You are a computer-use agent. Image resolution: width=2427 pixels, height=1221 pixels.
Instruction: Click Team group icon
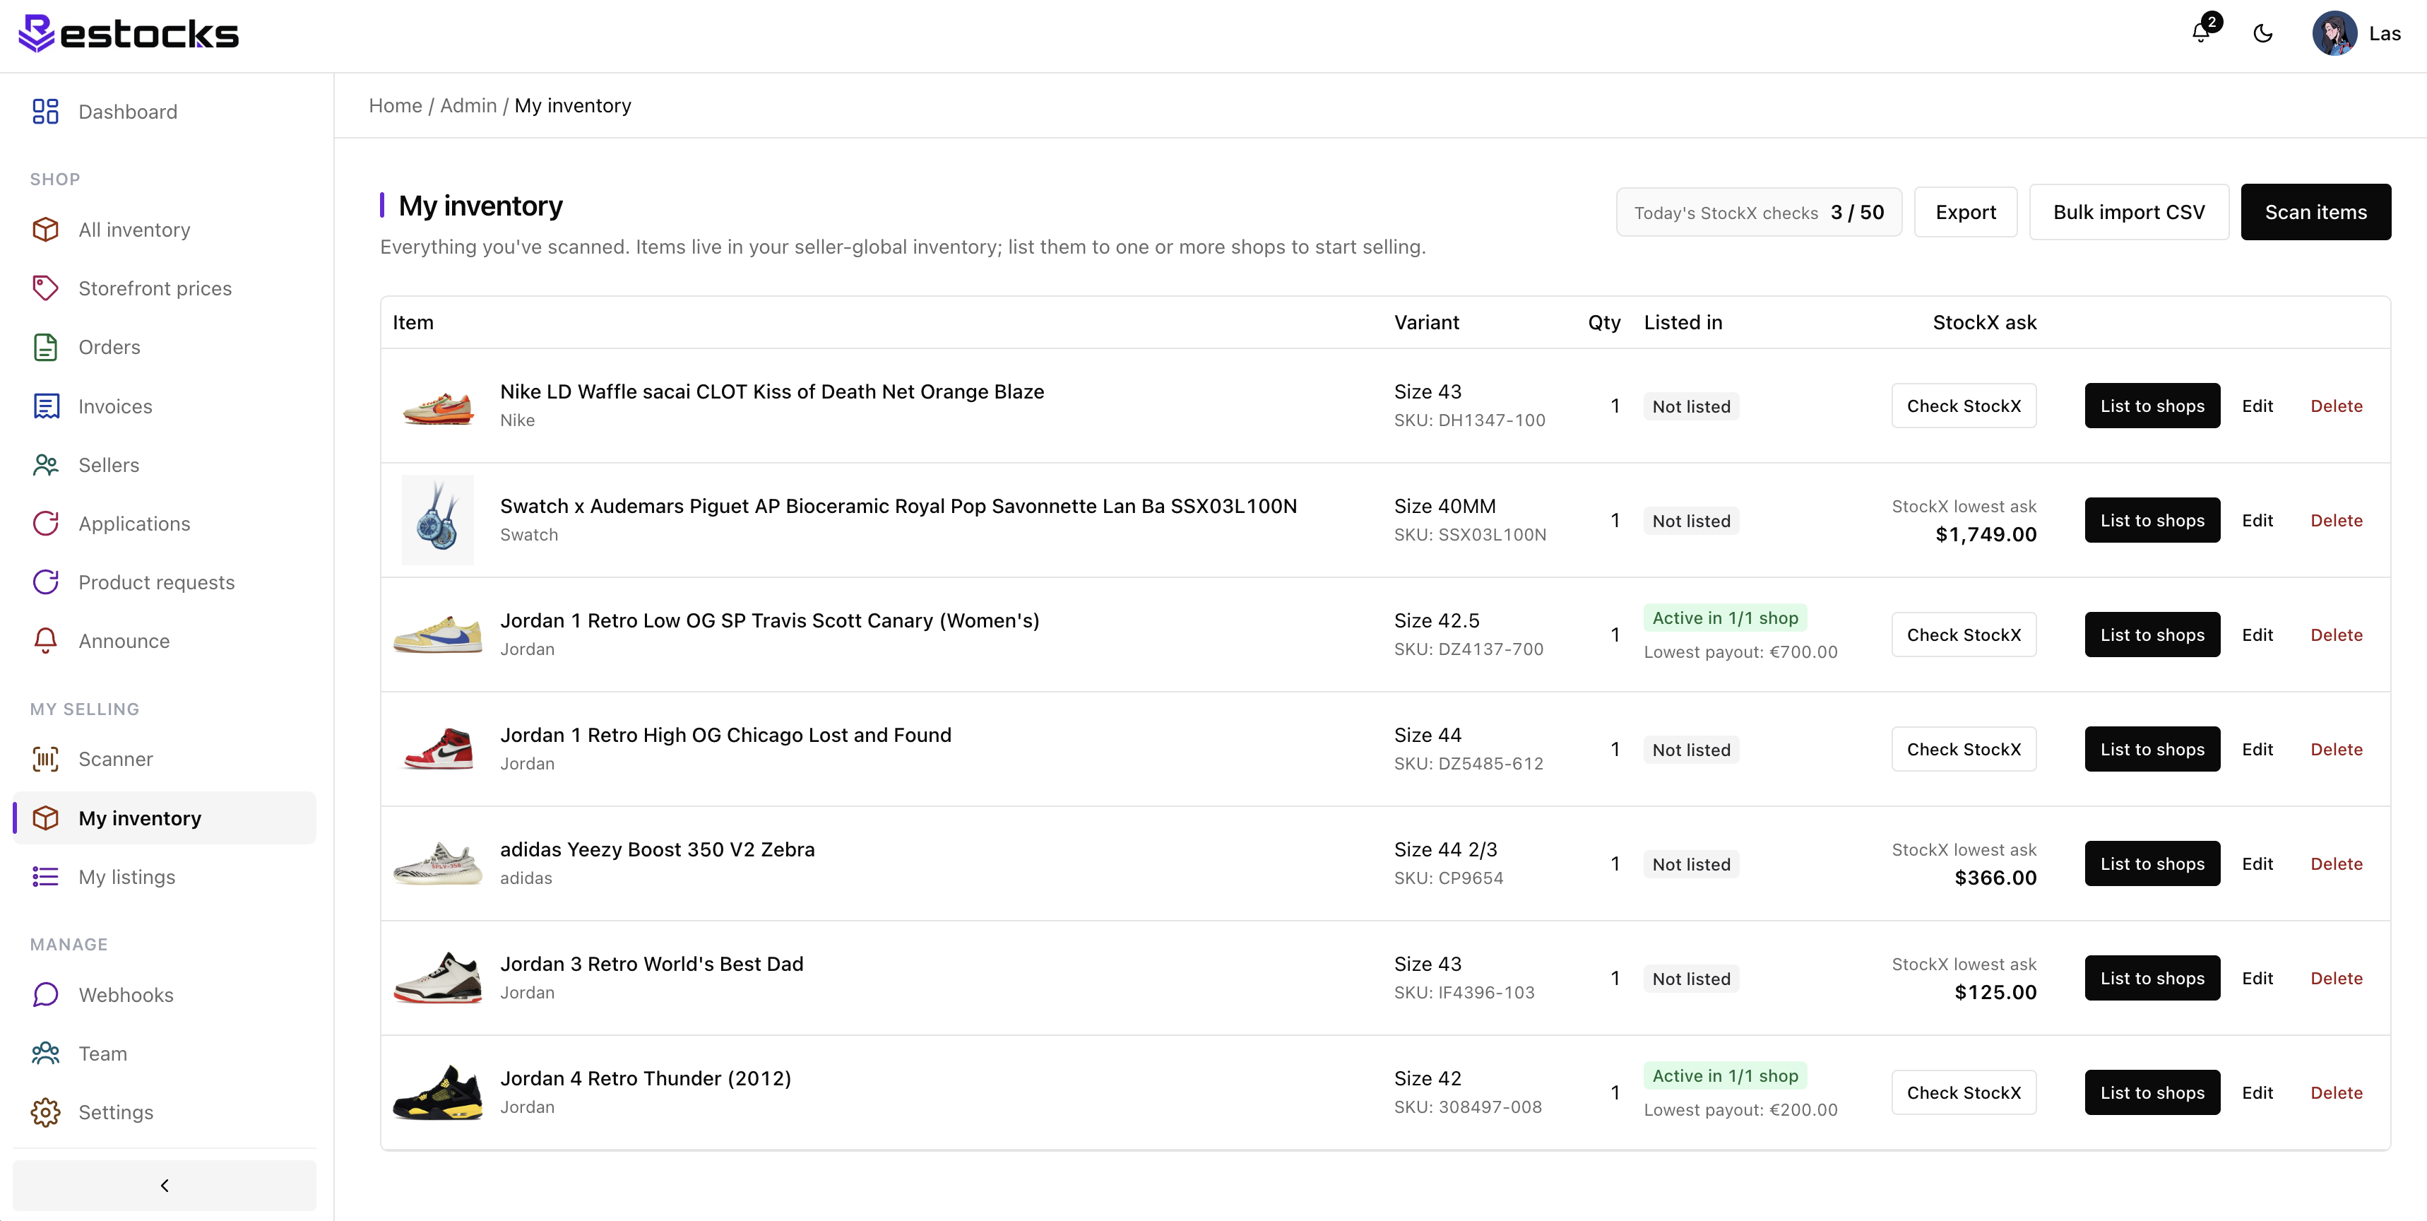coord(45,1052)
